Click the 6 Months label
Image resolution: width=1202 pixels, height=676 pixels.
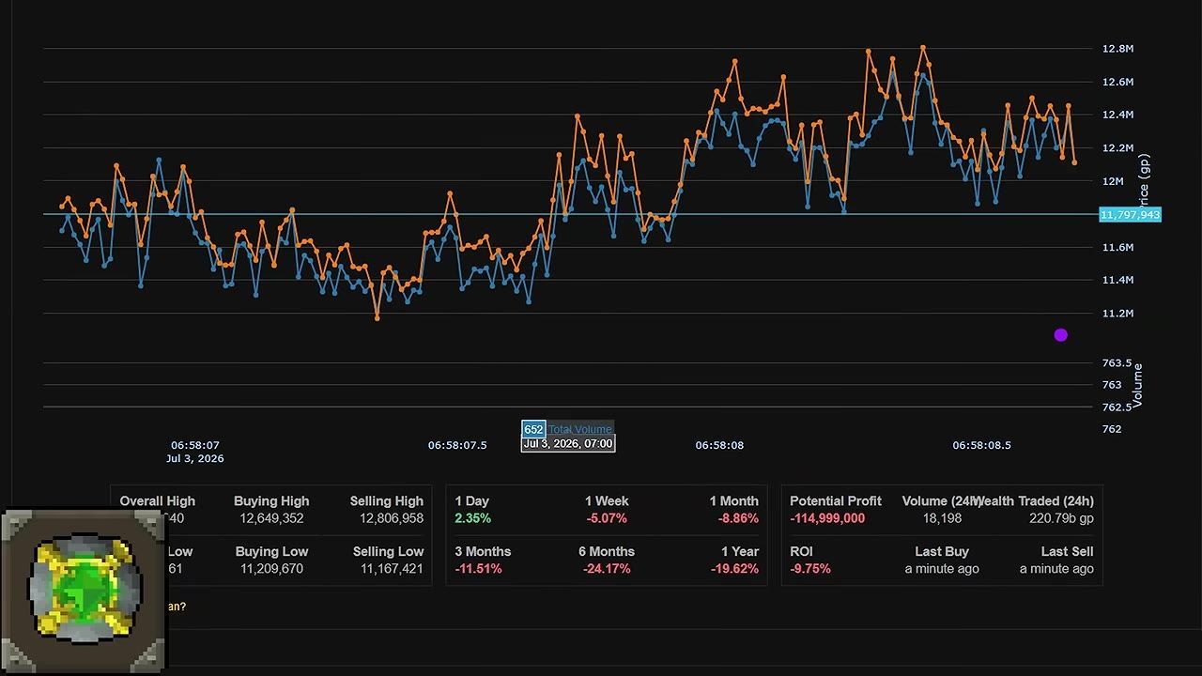tap(607, 552)
